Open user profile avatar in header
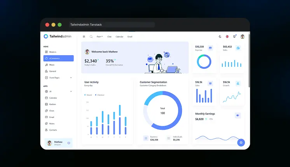 click(243, 37)
